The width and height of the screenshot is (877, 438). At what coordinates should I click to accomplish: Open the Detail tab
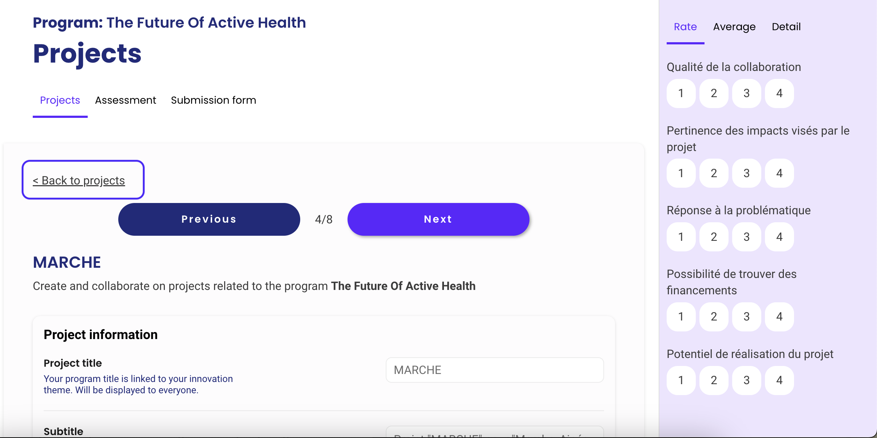pyautogui.click(x=786, y=27)
